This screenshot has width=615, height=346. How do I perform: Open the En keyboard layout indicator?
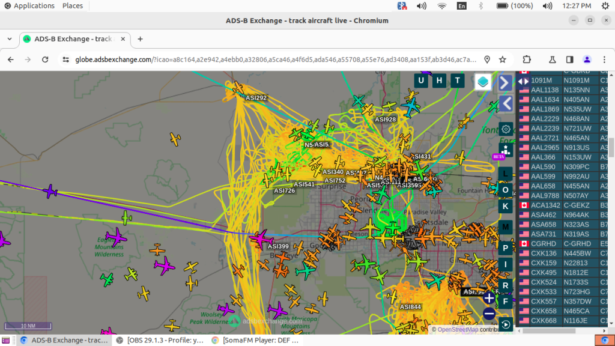(462, 5)
